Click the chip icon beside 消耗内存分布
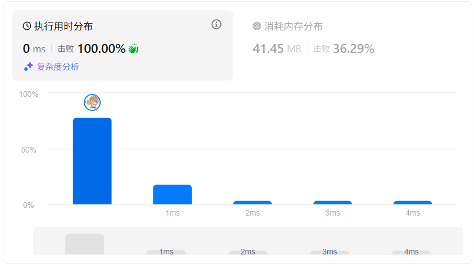Image resolution: width=474 pixels, height=264 pixels. pyautogui.click(x=256, y=26)
